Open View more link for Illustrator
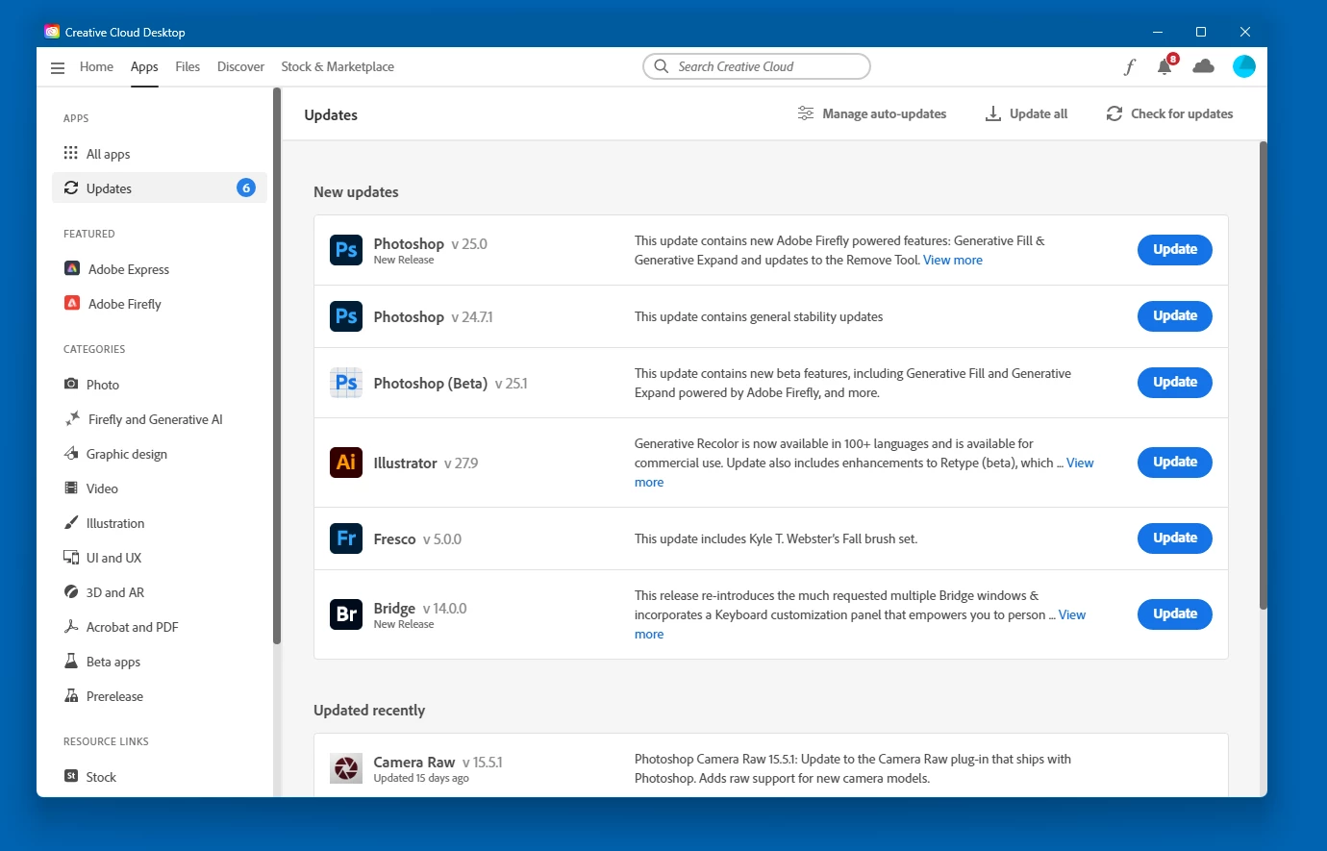This screenshot has width=1327, height=851. pos(1080,463)
